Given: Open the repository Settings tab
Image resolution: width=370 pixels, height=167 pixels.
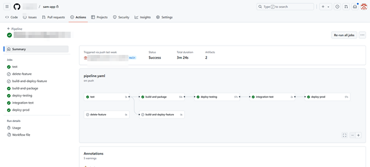Looking at the screenshot, I should 164,17.
